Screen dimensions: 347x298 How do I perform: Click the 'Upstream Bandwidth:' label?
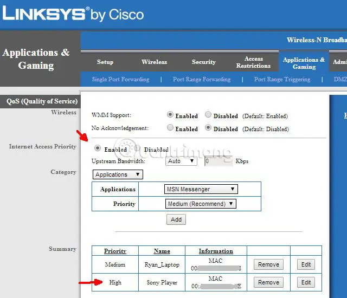[x=118, y=161]
